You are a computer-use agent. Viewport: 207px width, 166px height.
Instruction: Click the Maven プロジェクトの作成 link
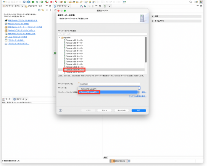coord(18,24)
